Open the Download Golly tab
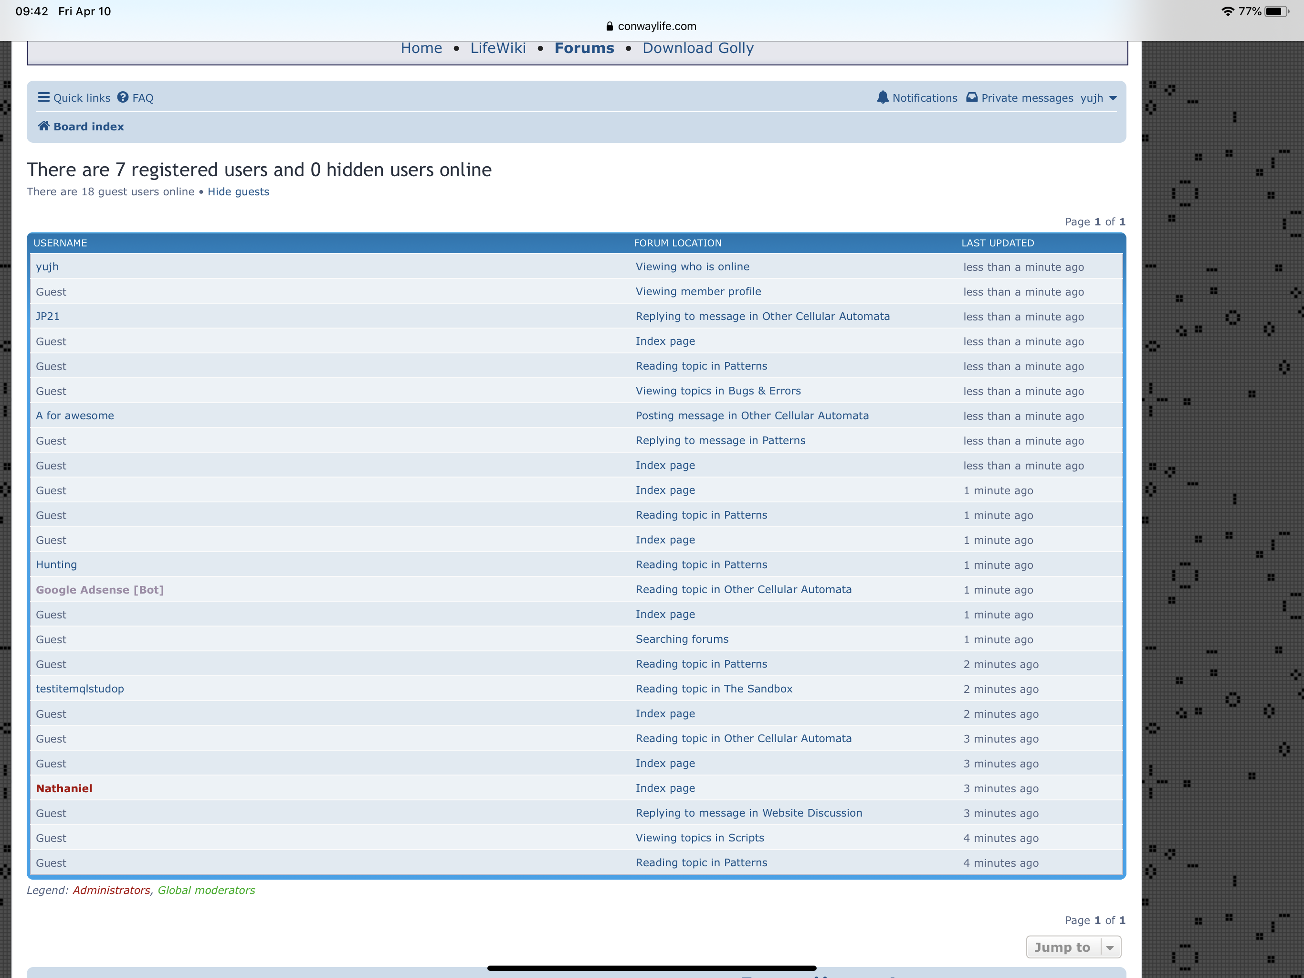Image resolution: width=1304 pixels, height=978 pixels. (698, 48)
